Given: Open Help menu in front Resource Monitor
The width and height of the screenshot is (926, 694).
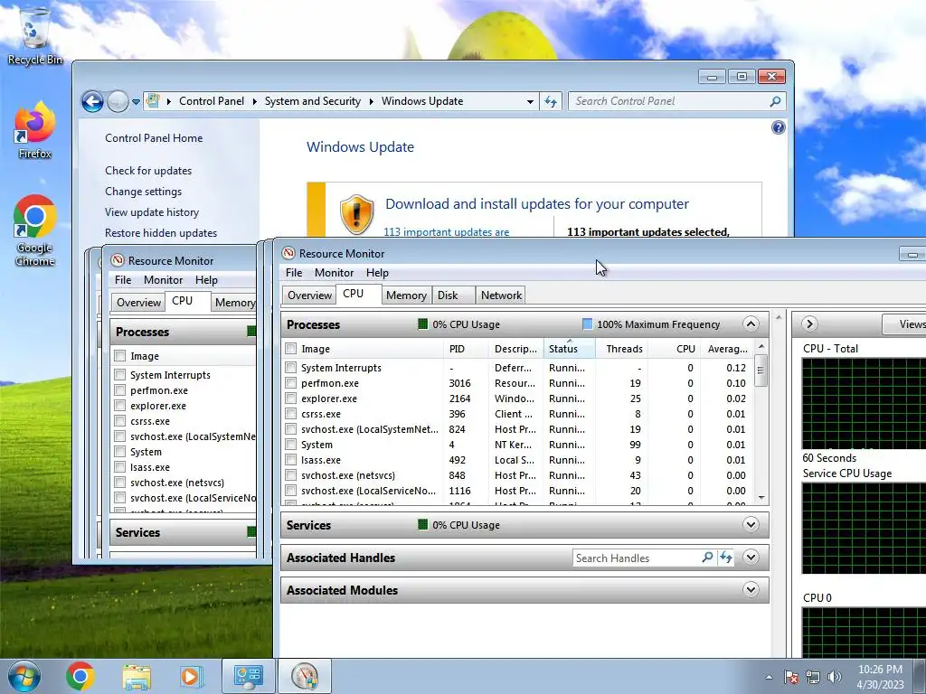Looking at the screenshot, I should [x=377, y=273].
